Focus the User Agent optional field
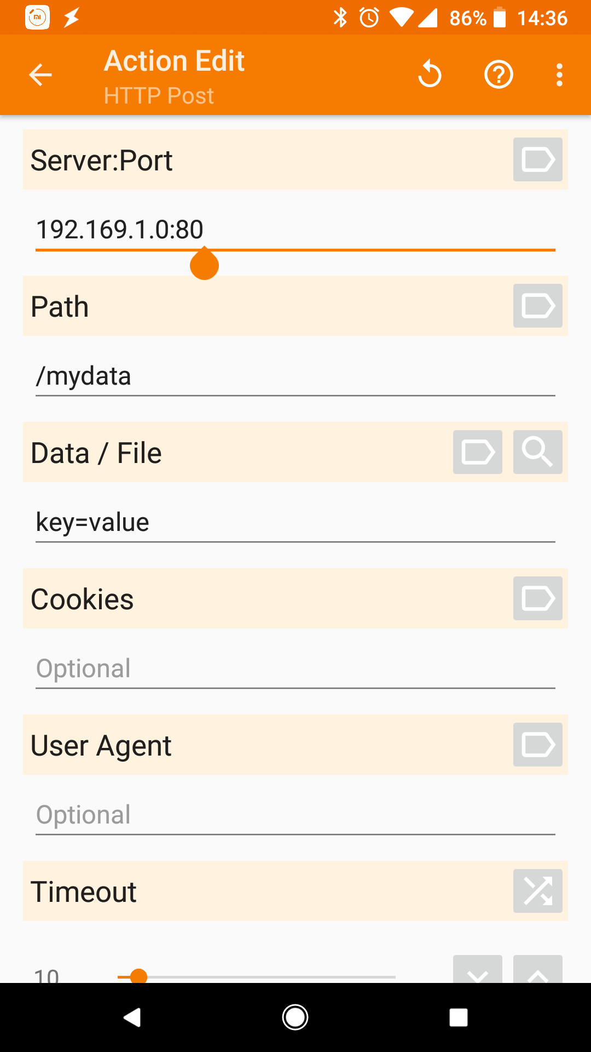 tap(296, 815)
